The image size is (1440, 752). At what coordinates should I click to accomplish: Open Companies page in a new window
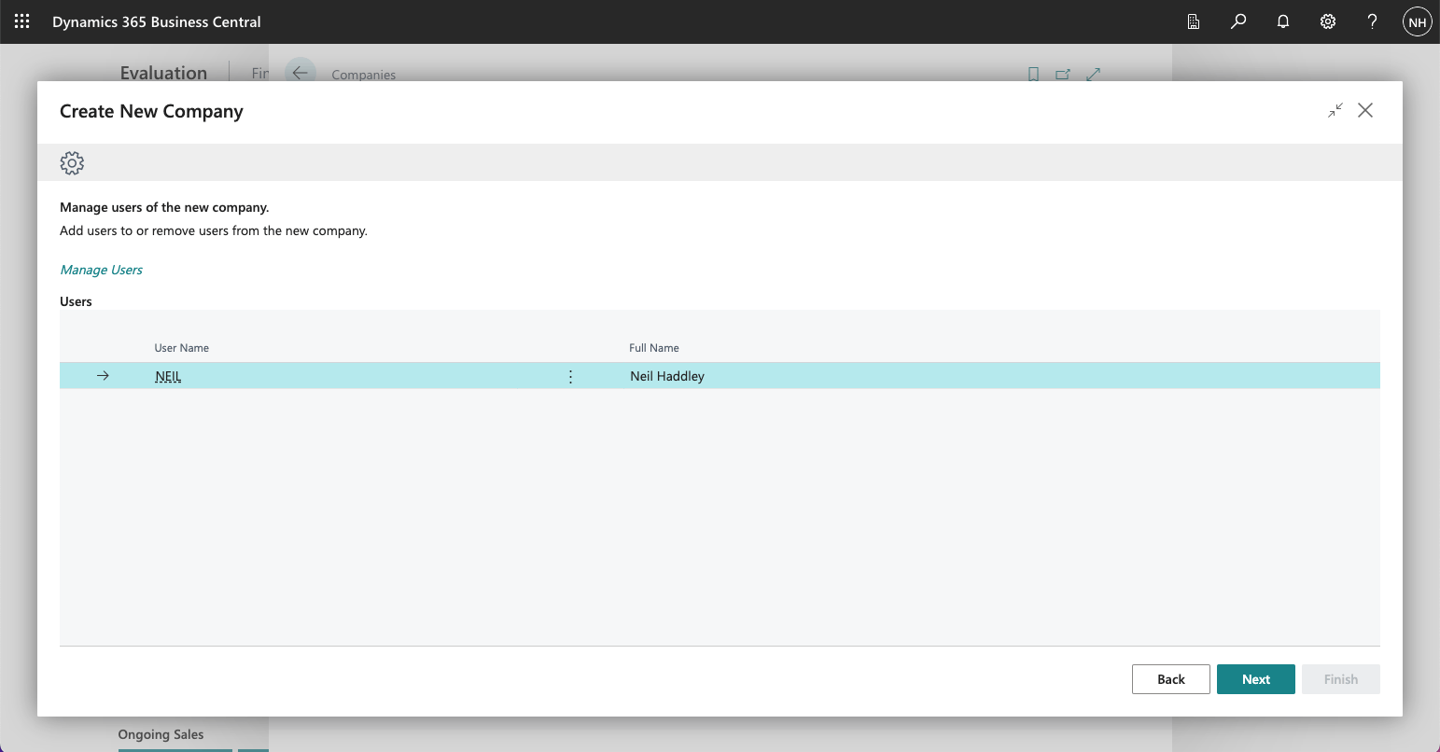tap(1063, 74)
